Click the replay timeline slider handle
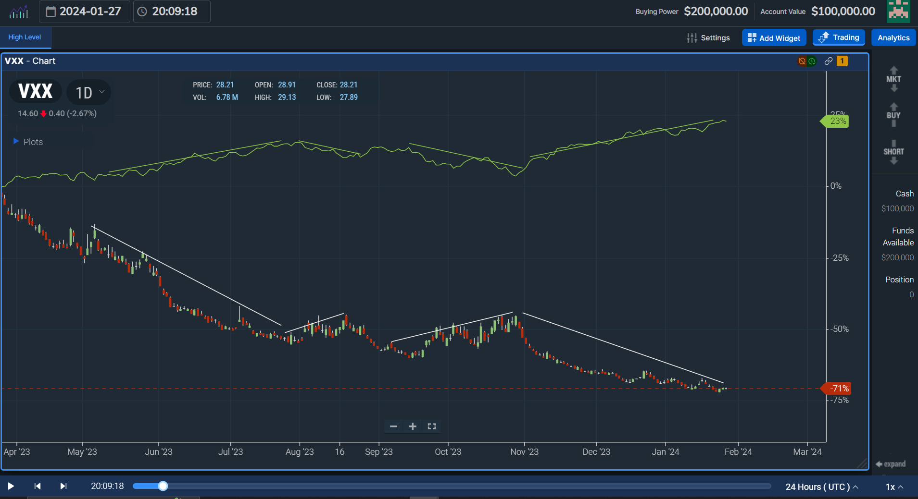 coord(163,486)
